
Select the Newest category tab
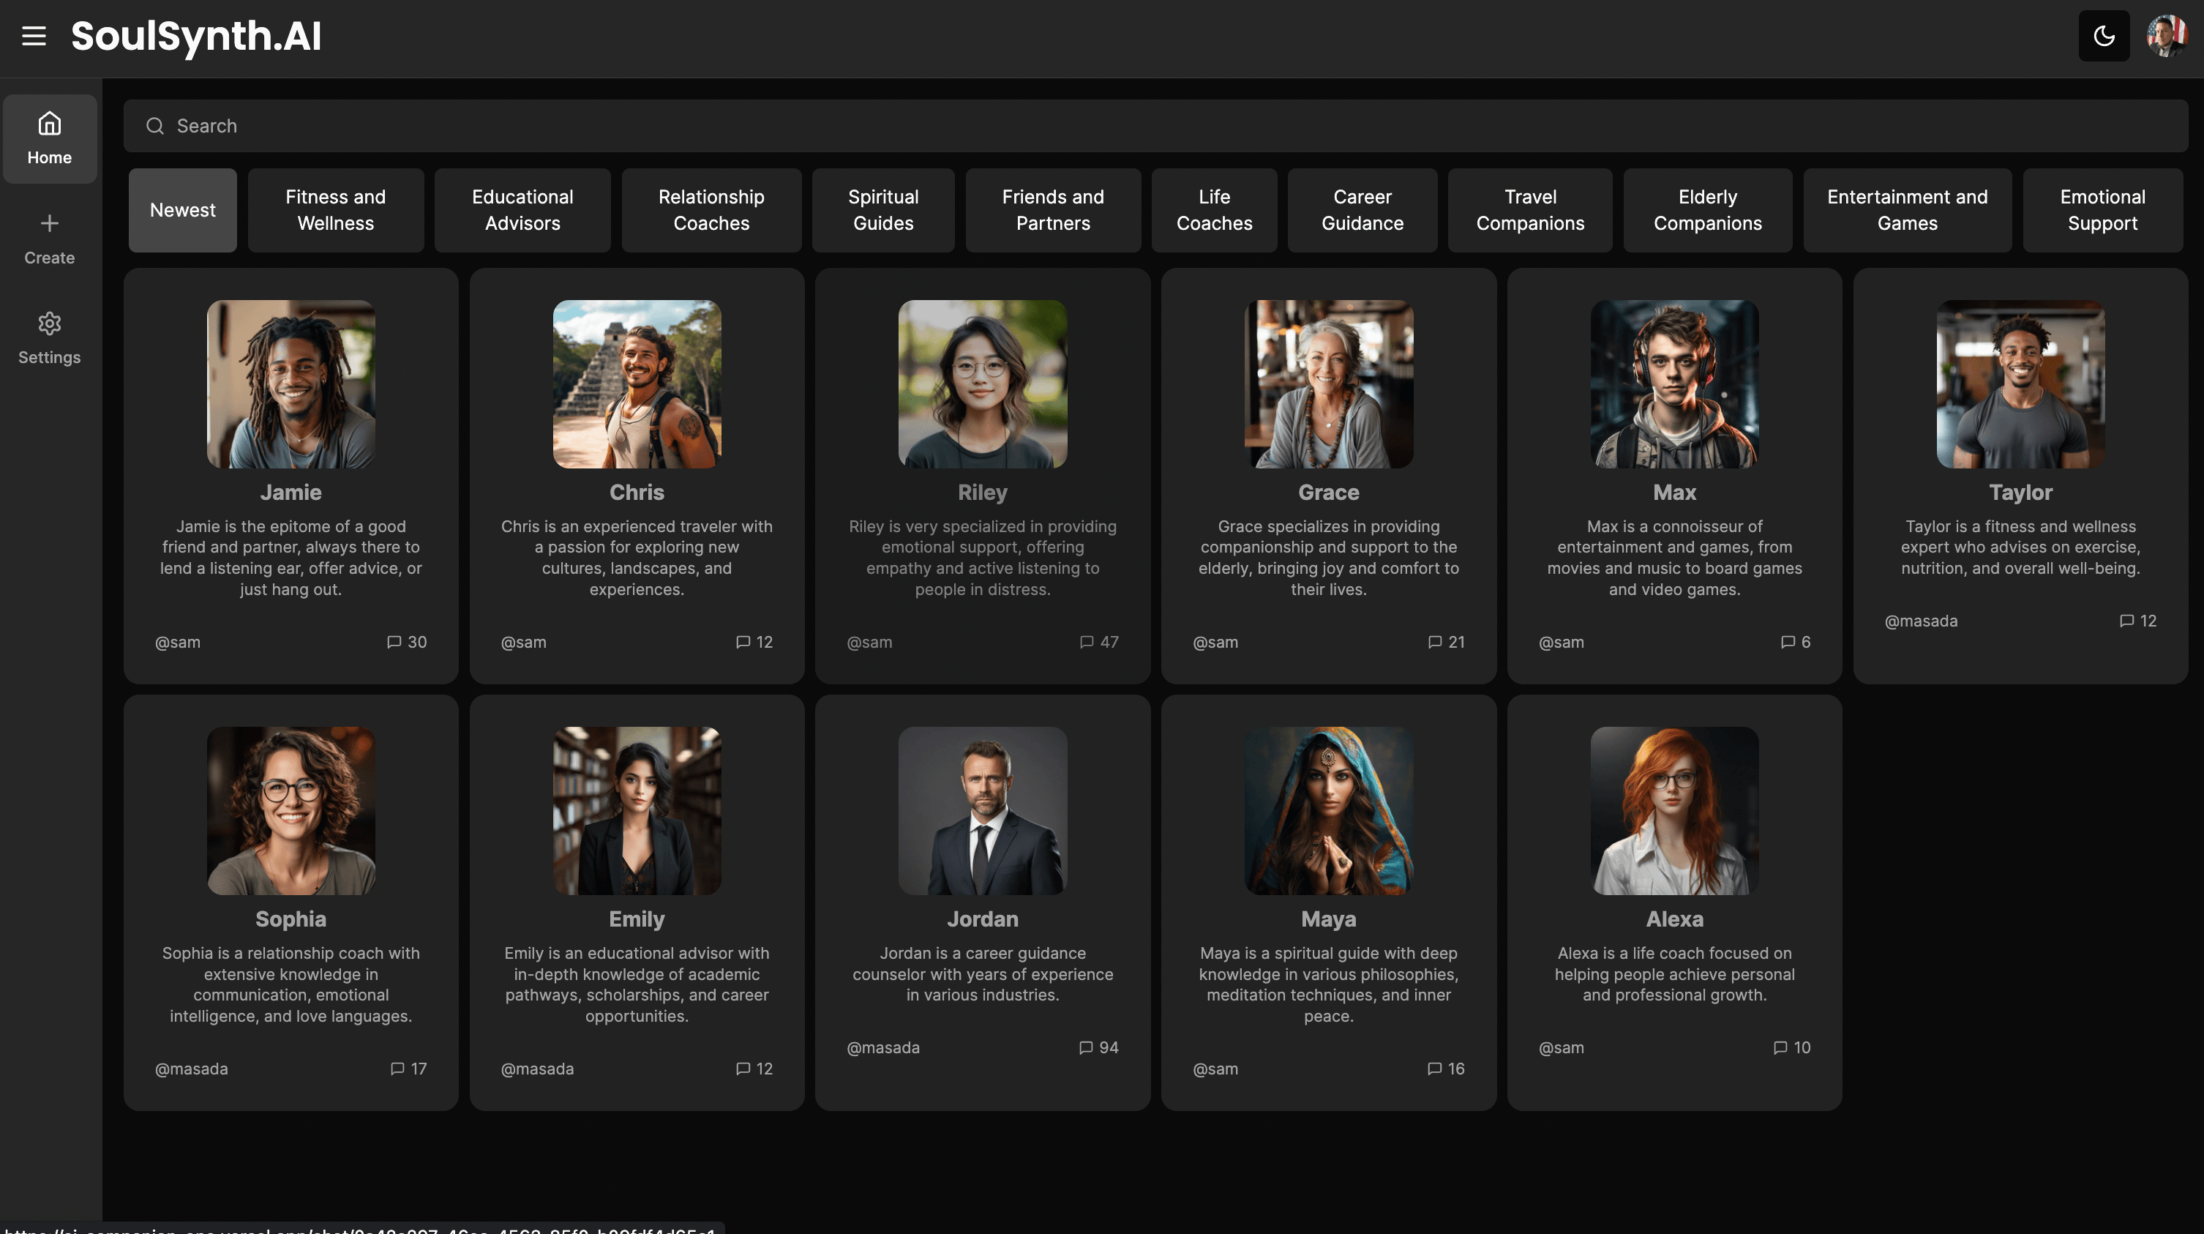click(x=182, y=211)
